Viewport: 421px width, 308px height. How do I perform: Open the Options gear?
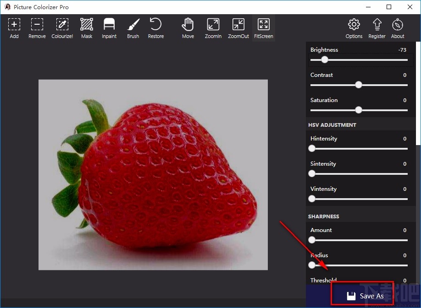click(354, 28)
